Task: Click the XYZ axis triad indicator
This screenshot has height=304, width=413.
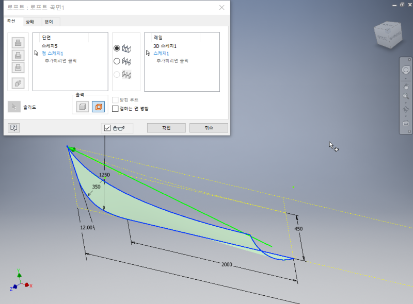Action: [x=21, y=281]
